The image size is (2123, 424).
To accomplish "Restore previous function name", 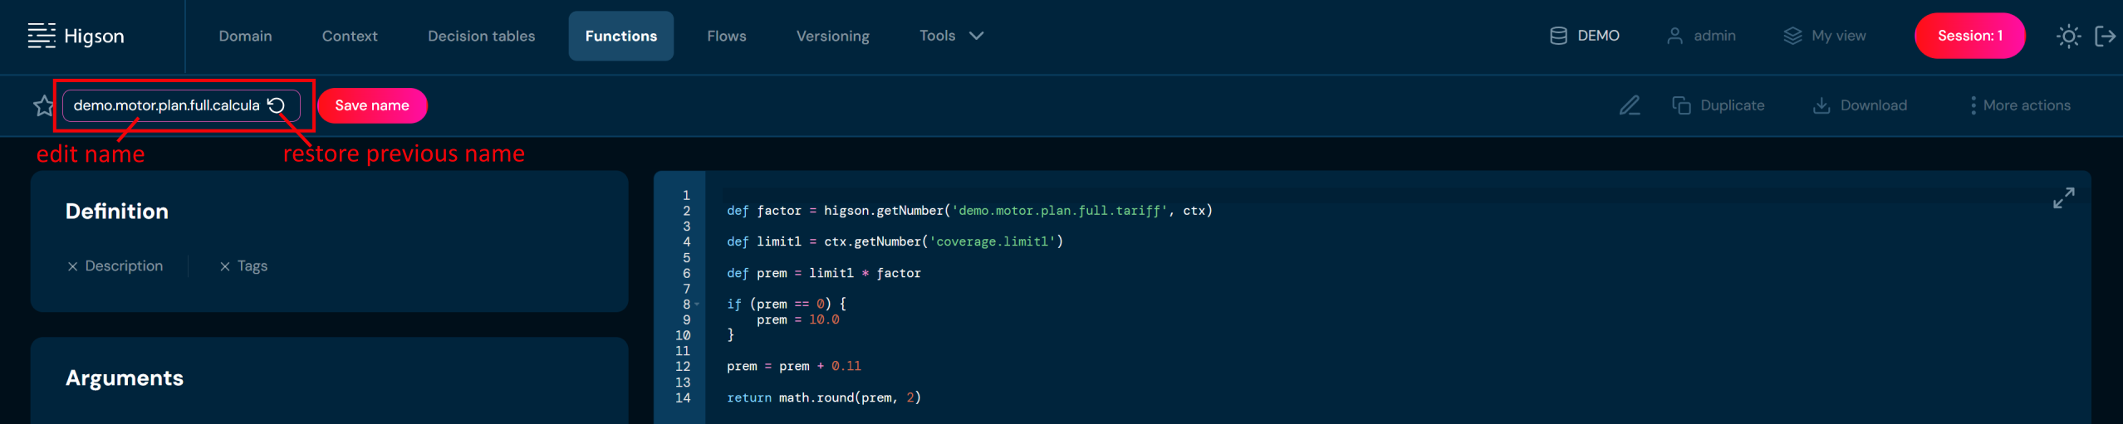I will [x=277, y=105].
